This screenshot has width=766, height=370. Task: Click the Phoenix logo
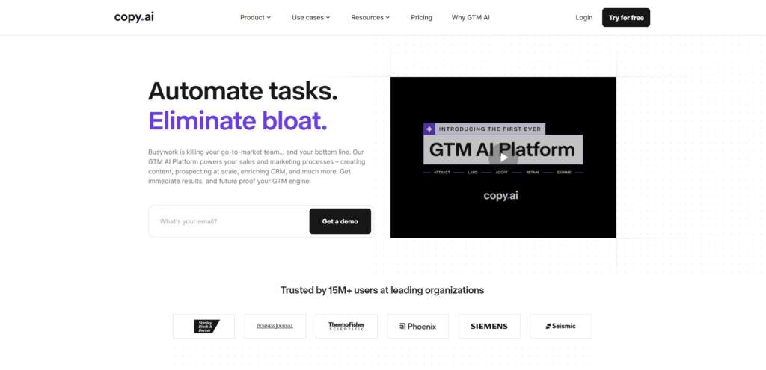(417, 326)
